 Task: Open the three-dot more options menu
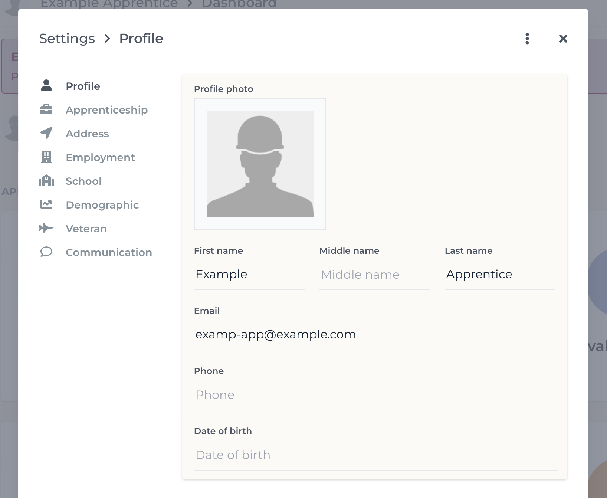[527, 39]
